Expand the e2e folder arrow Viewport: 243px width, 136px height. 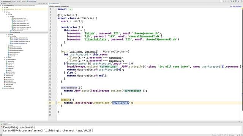tap(3, 8)
